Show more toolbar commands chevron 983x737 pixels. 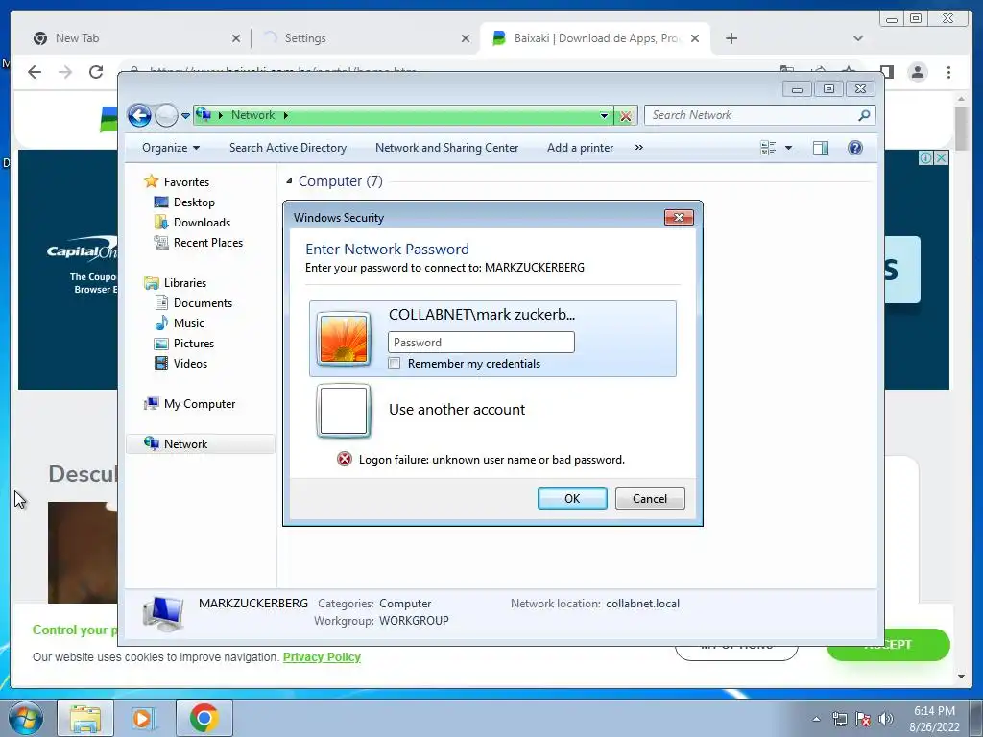[638, 148]
